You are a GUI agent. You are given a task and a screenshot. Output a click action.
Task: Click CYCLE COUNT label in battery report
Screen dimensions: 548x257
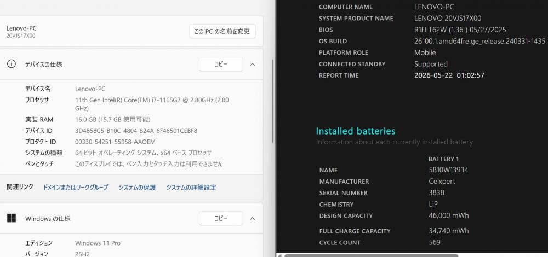pyautogui.click(x=340, y=243)
